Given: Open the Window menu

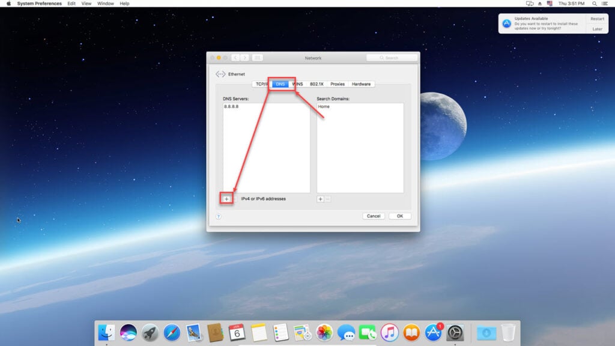Looking at the screenshot, I should (106, 4).
